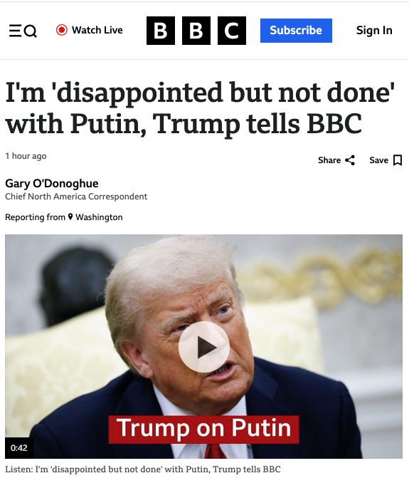
Task: Select the Washington location text
Action: pyautogui.click(x=99, y=217)
